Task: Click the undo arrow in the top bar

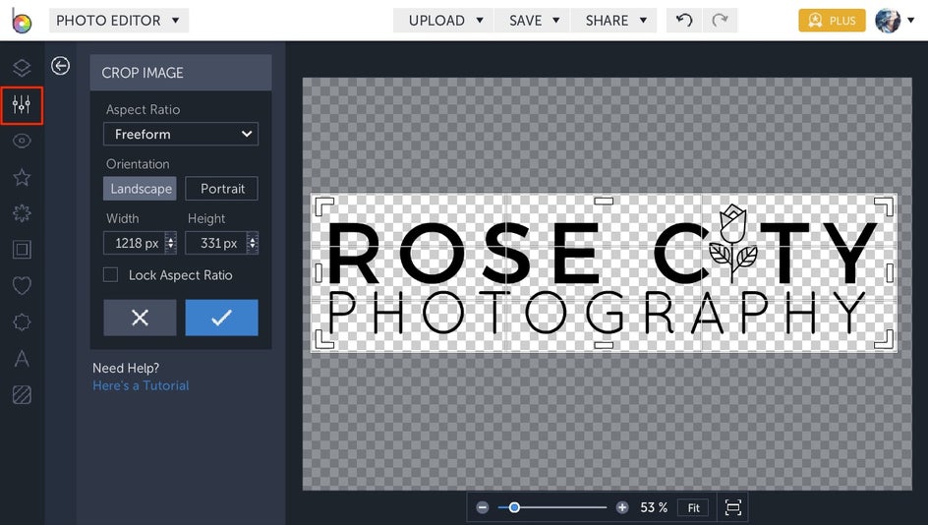Action: coord(684,21)
